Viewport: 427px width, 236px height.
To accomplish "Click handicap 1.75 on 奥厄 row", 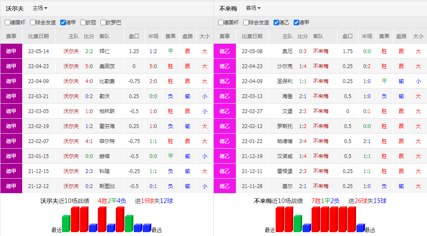I will click(x=348, y=51).
